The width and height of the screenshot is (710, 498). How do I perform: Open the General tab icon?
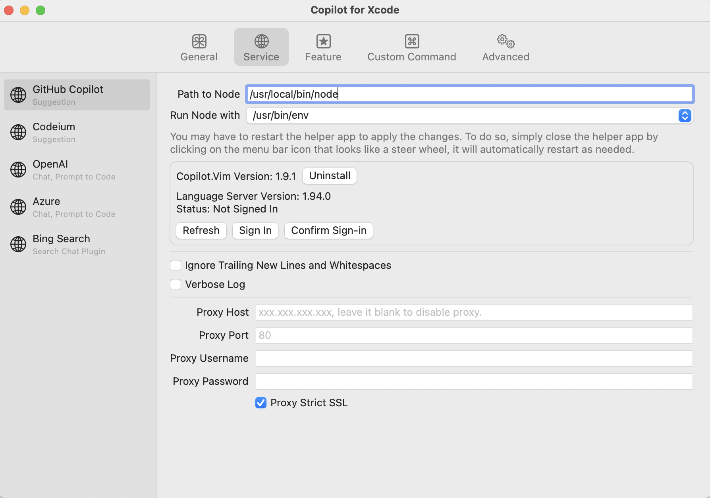click(199, 41)
